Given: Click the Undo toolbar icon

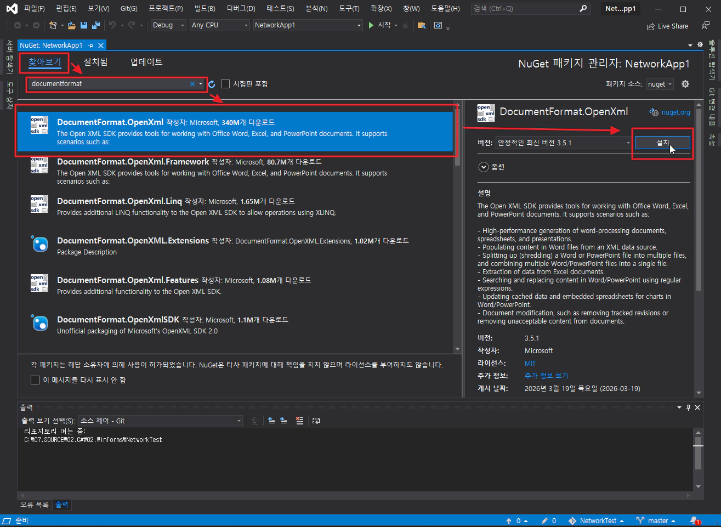Looking at the screenshot, I should 112,25.
